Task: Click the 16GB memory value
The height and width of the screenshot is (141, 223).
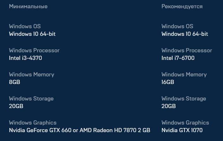Action: [168, 82]
